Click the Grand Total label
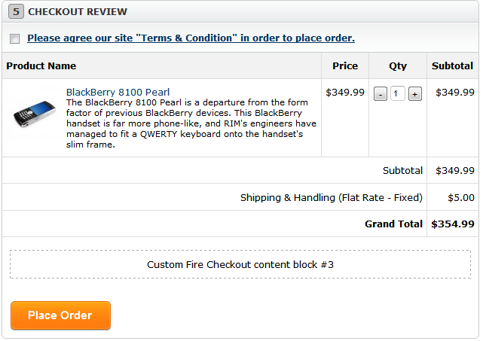Screen dimensions: 483x341 pos(393,224)
